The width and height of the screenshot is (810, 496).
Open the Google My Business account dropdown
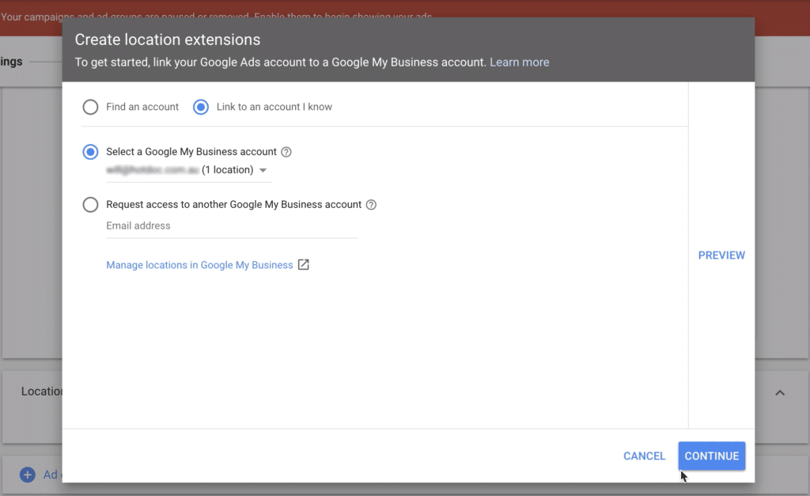coord(189,170)
